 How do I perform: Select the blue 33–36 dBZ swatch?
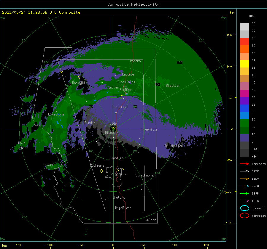tap(244, 108)
